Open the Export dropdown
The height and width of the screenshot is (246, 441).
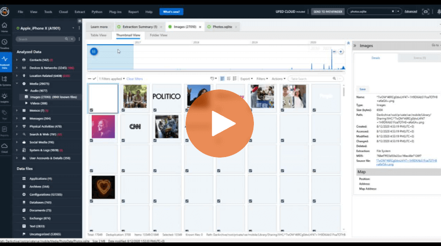coord(246,79)
